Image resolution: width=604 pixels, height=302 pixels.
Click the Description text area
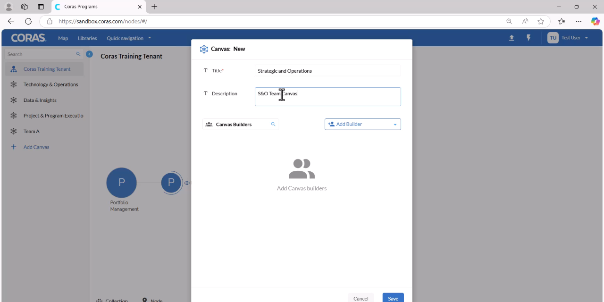[x=327, y=97]
